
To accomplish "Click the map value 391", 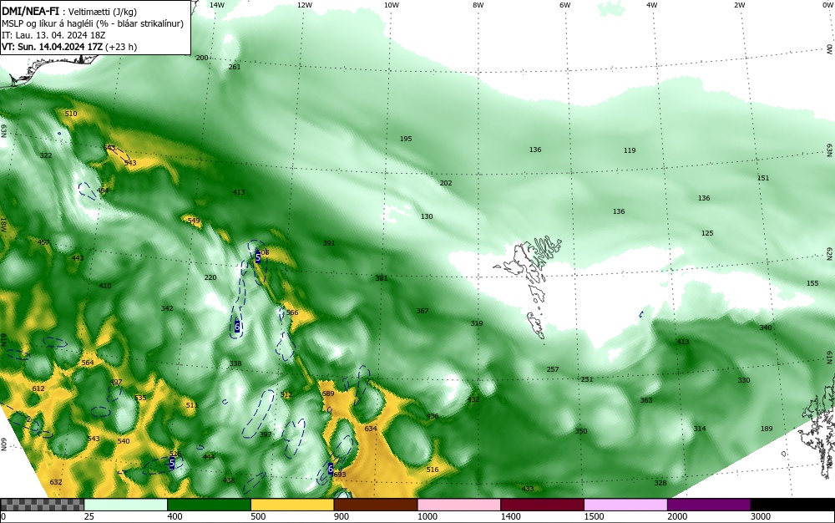I will point(328,243).
